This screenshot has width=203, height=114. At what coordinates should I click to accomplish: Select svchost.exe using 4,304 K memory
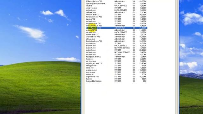pyautogui.click(x=116, y=54)
